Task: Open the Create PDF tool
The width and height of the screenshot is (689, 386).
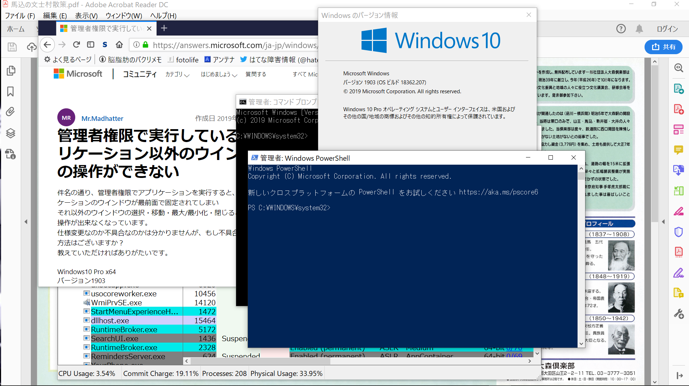Action: point(679,109)
